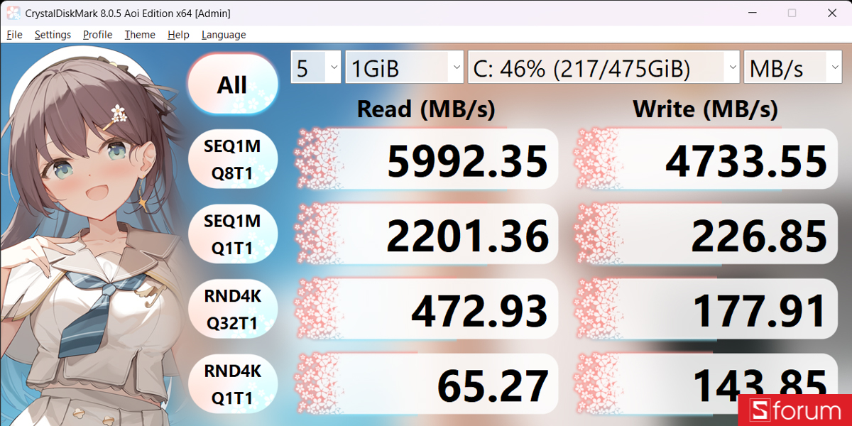Click the SEQ1M Q8T1 write result 4733.55
Image resolution: width=852 pixels, height=426 pixels.
pyautogui.click(x=706, y=160)
